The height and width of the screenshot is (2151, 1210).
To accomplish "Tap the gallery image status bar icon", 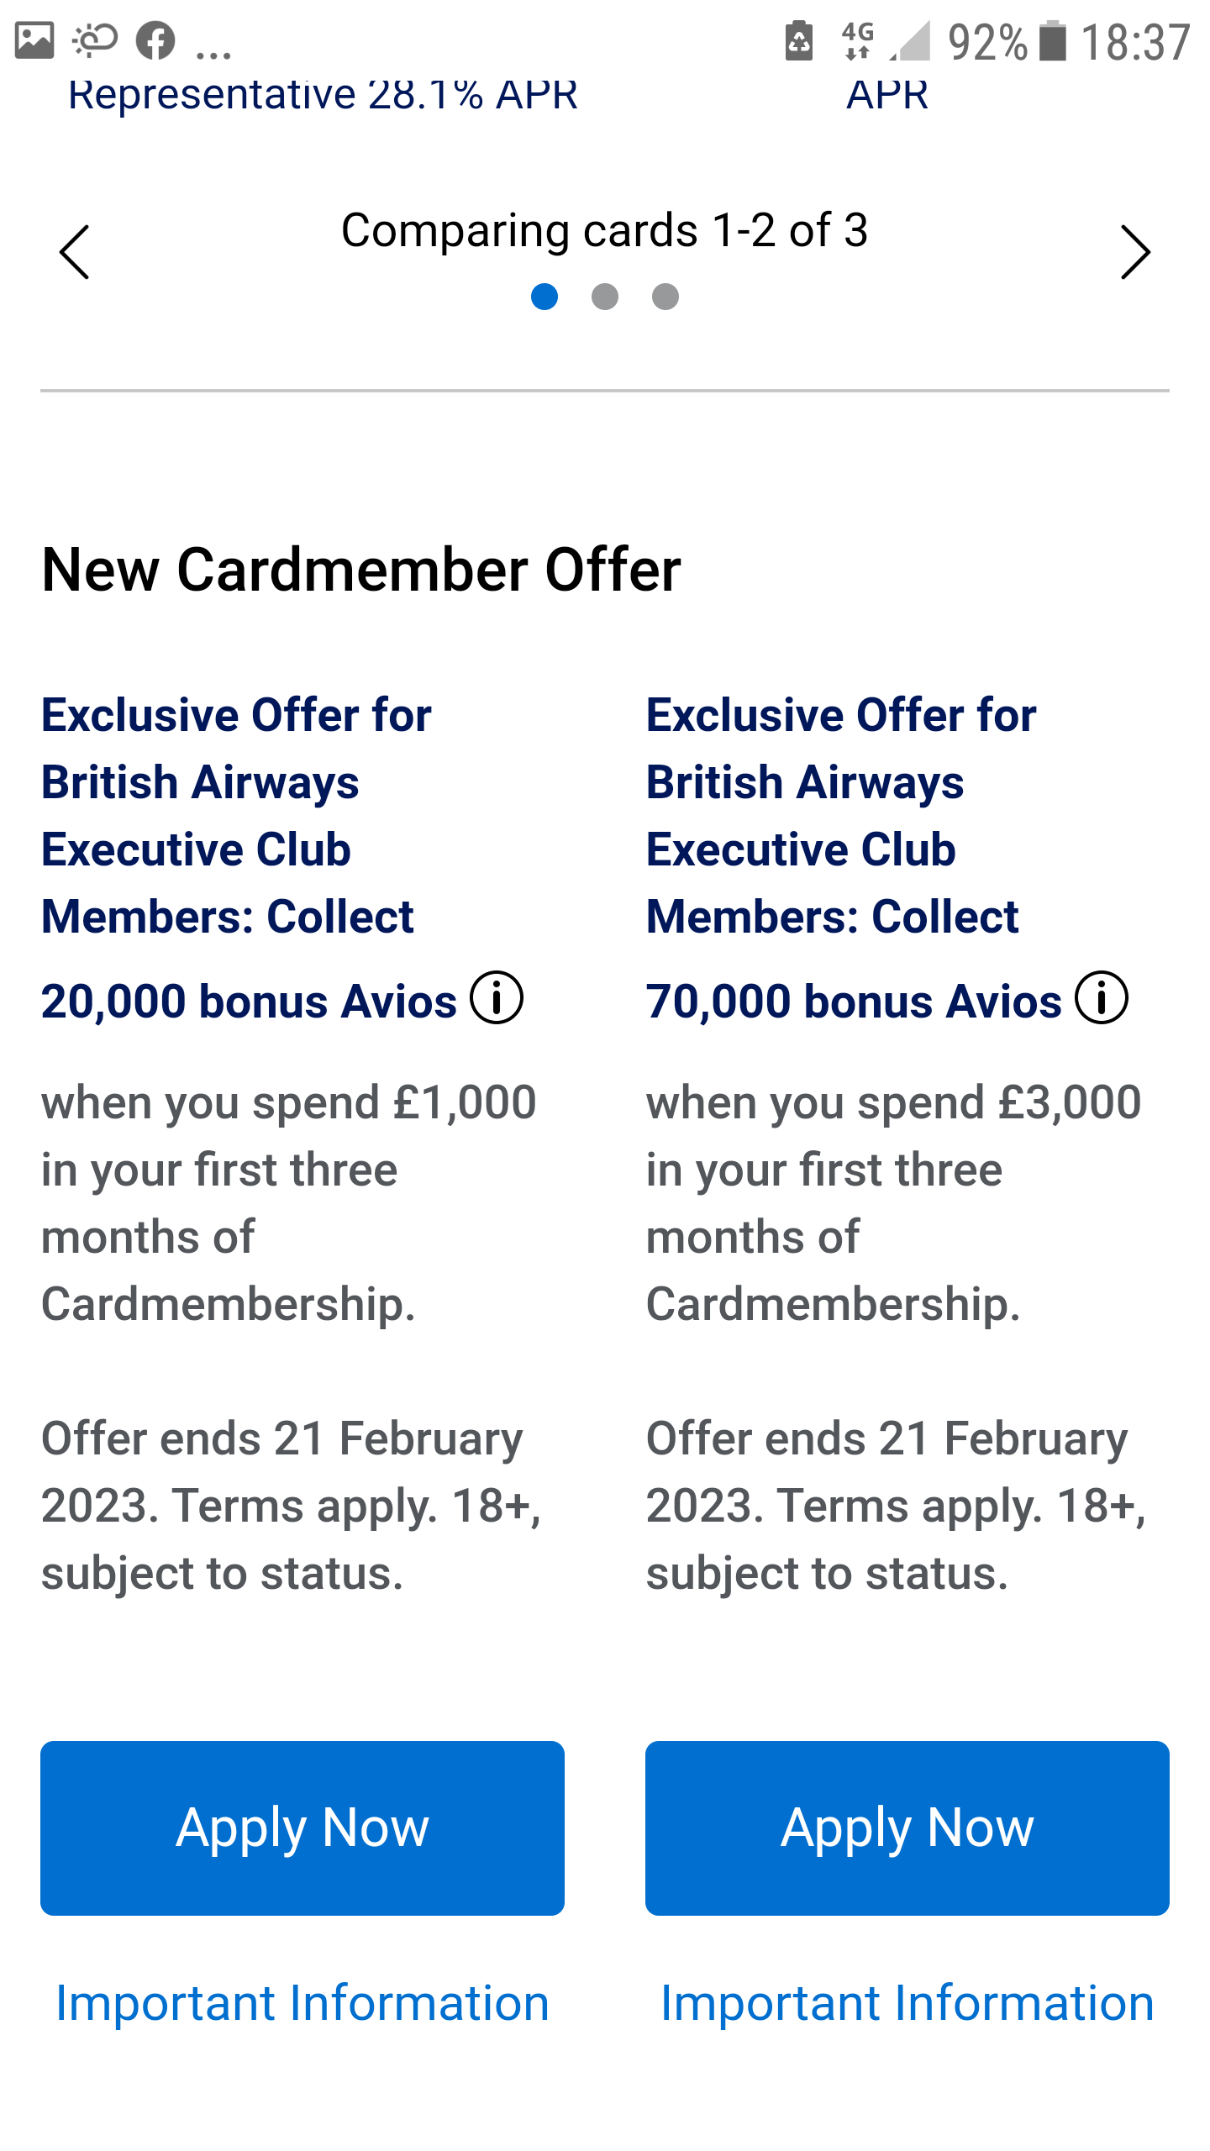I will (34, 40).
